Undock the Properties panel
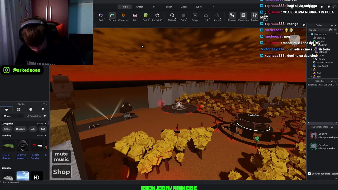The width and height of the screenshot is (338, 190). tap(332, 81)
